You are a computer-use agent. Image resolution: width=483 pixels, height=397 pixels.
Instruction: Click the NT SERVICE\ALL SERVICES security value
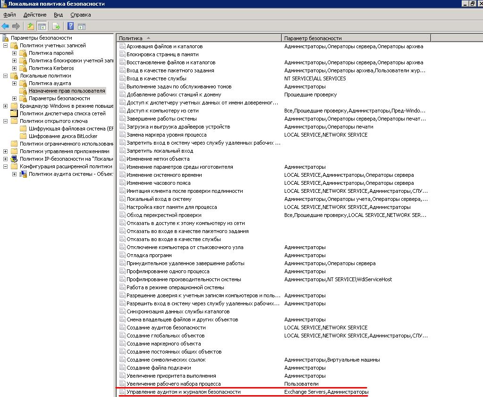(x=315, y=78)
